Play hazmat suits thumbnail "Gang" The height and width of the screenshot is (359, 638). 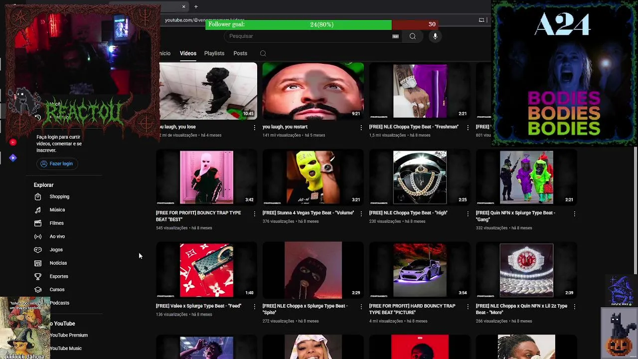[526, 178]
